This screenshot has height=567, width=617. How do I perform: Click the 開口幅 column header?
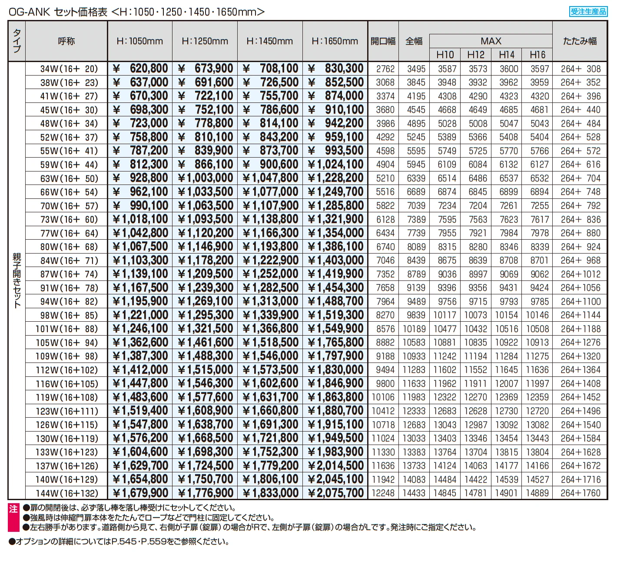[383, 41]
